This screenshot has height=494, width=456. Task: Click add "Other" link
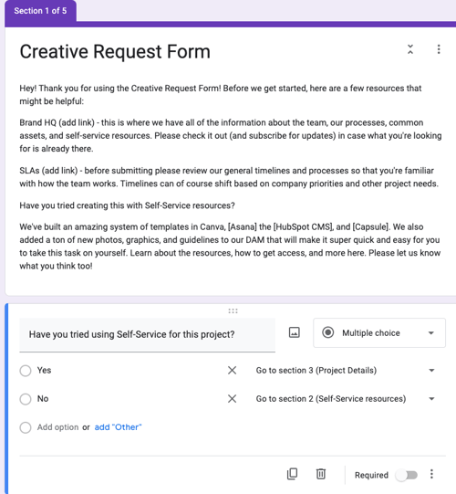[x=118, y=427]
